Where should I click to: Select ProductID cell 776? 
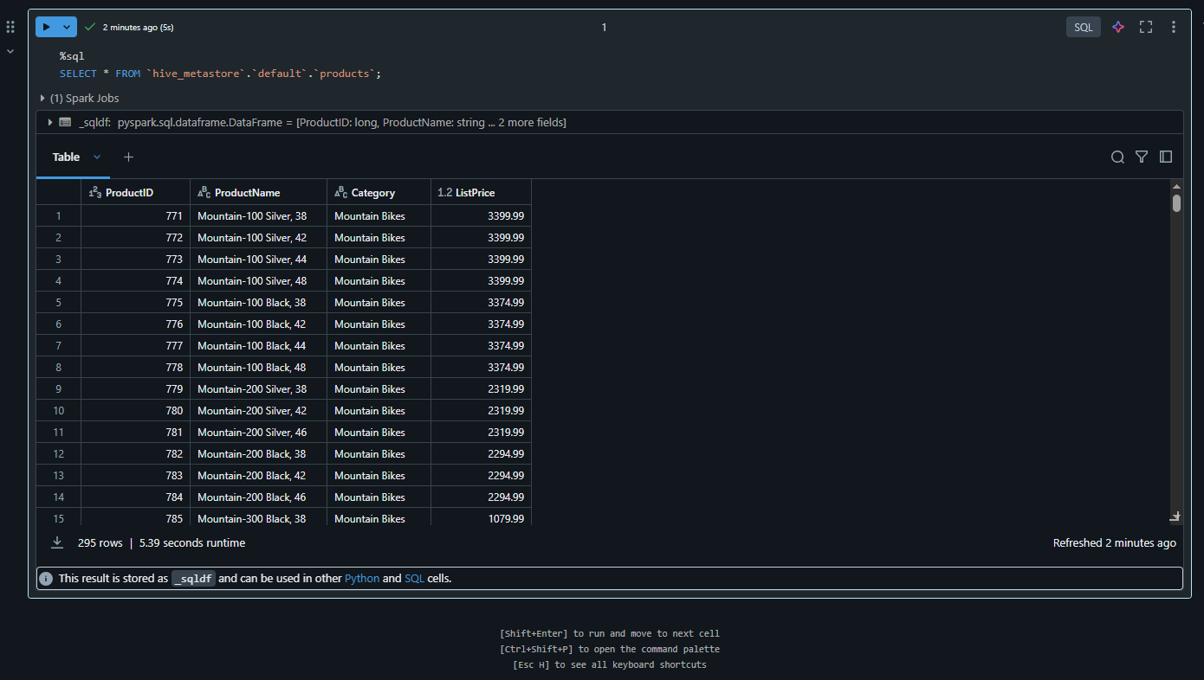pyautogui.click(x=135, y=324)
